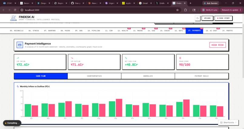This screenshot has width=244, height=129.
Task: Go to 12. HEALTH tab
Action: tap(123, 31)
